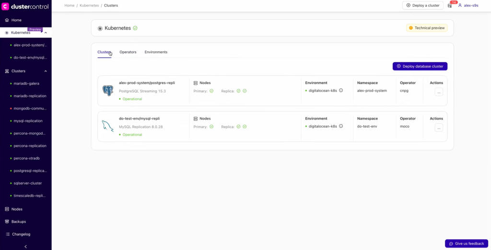
Task: Open sqlserver-cluster item
Action: pyautogui.click(x=27, y=183)
